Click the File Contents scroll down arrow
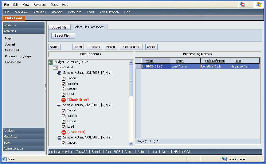 tap(131, 144)
